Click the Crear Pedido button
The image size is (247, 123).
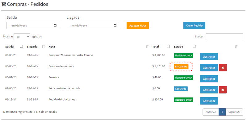click(194, 25)
